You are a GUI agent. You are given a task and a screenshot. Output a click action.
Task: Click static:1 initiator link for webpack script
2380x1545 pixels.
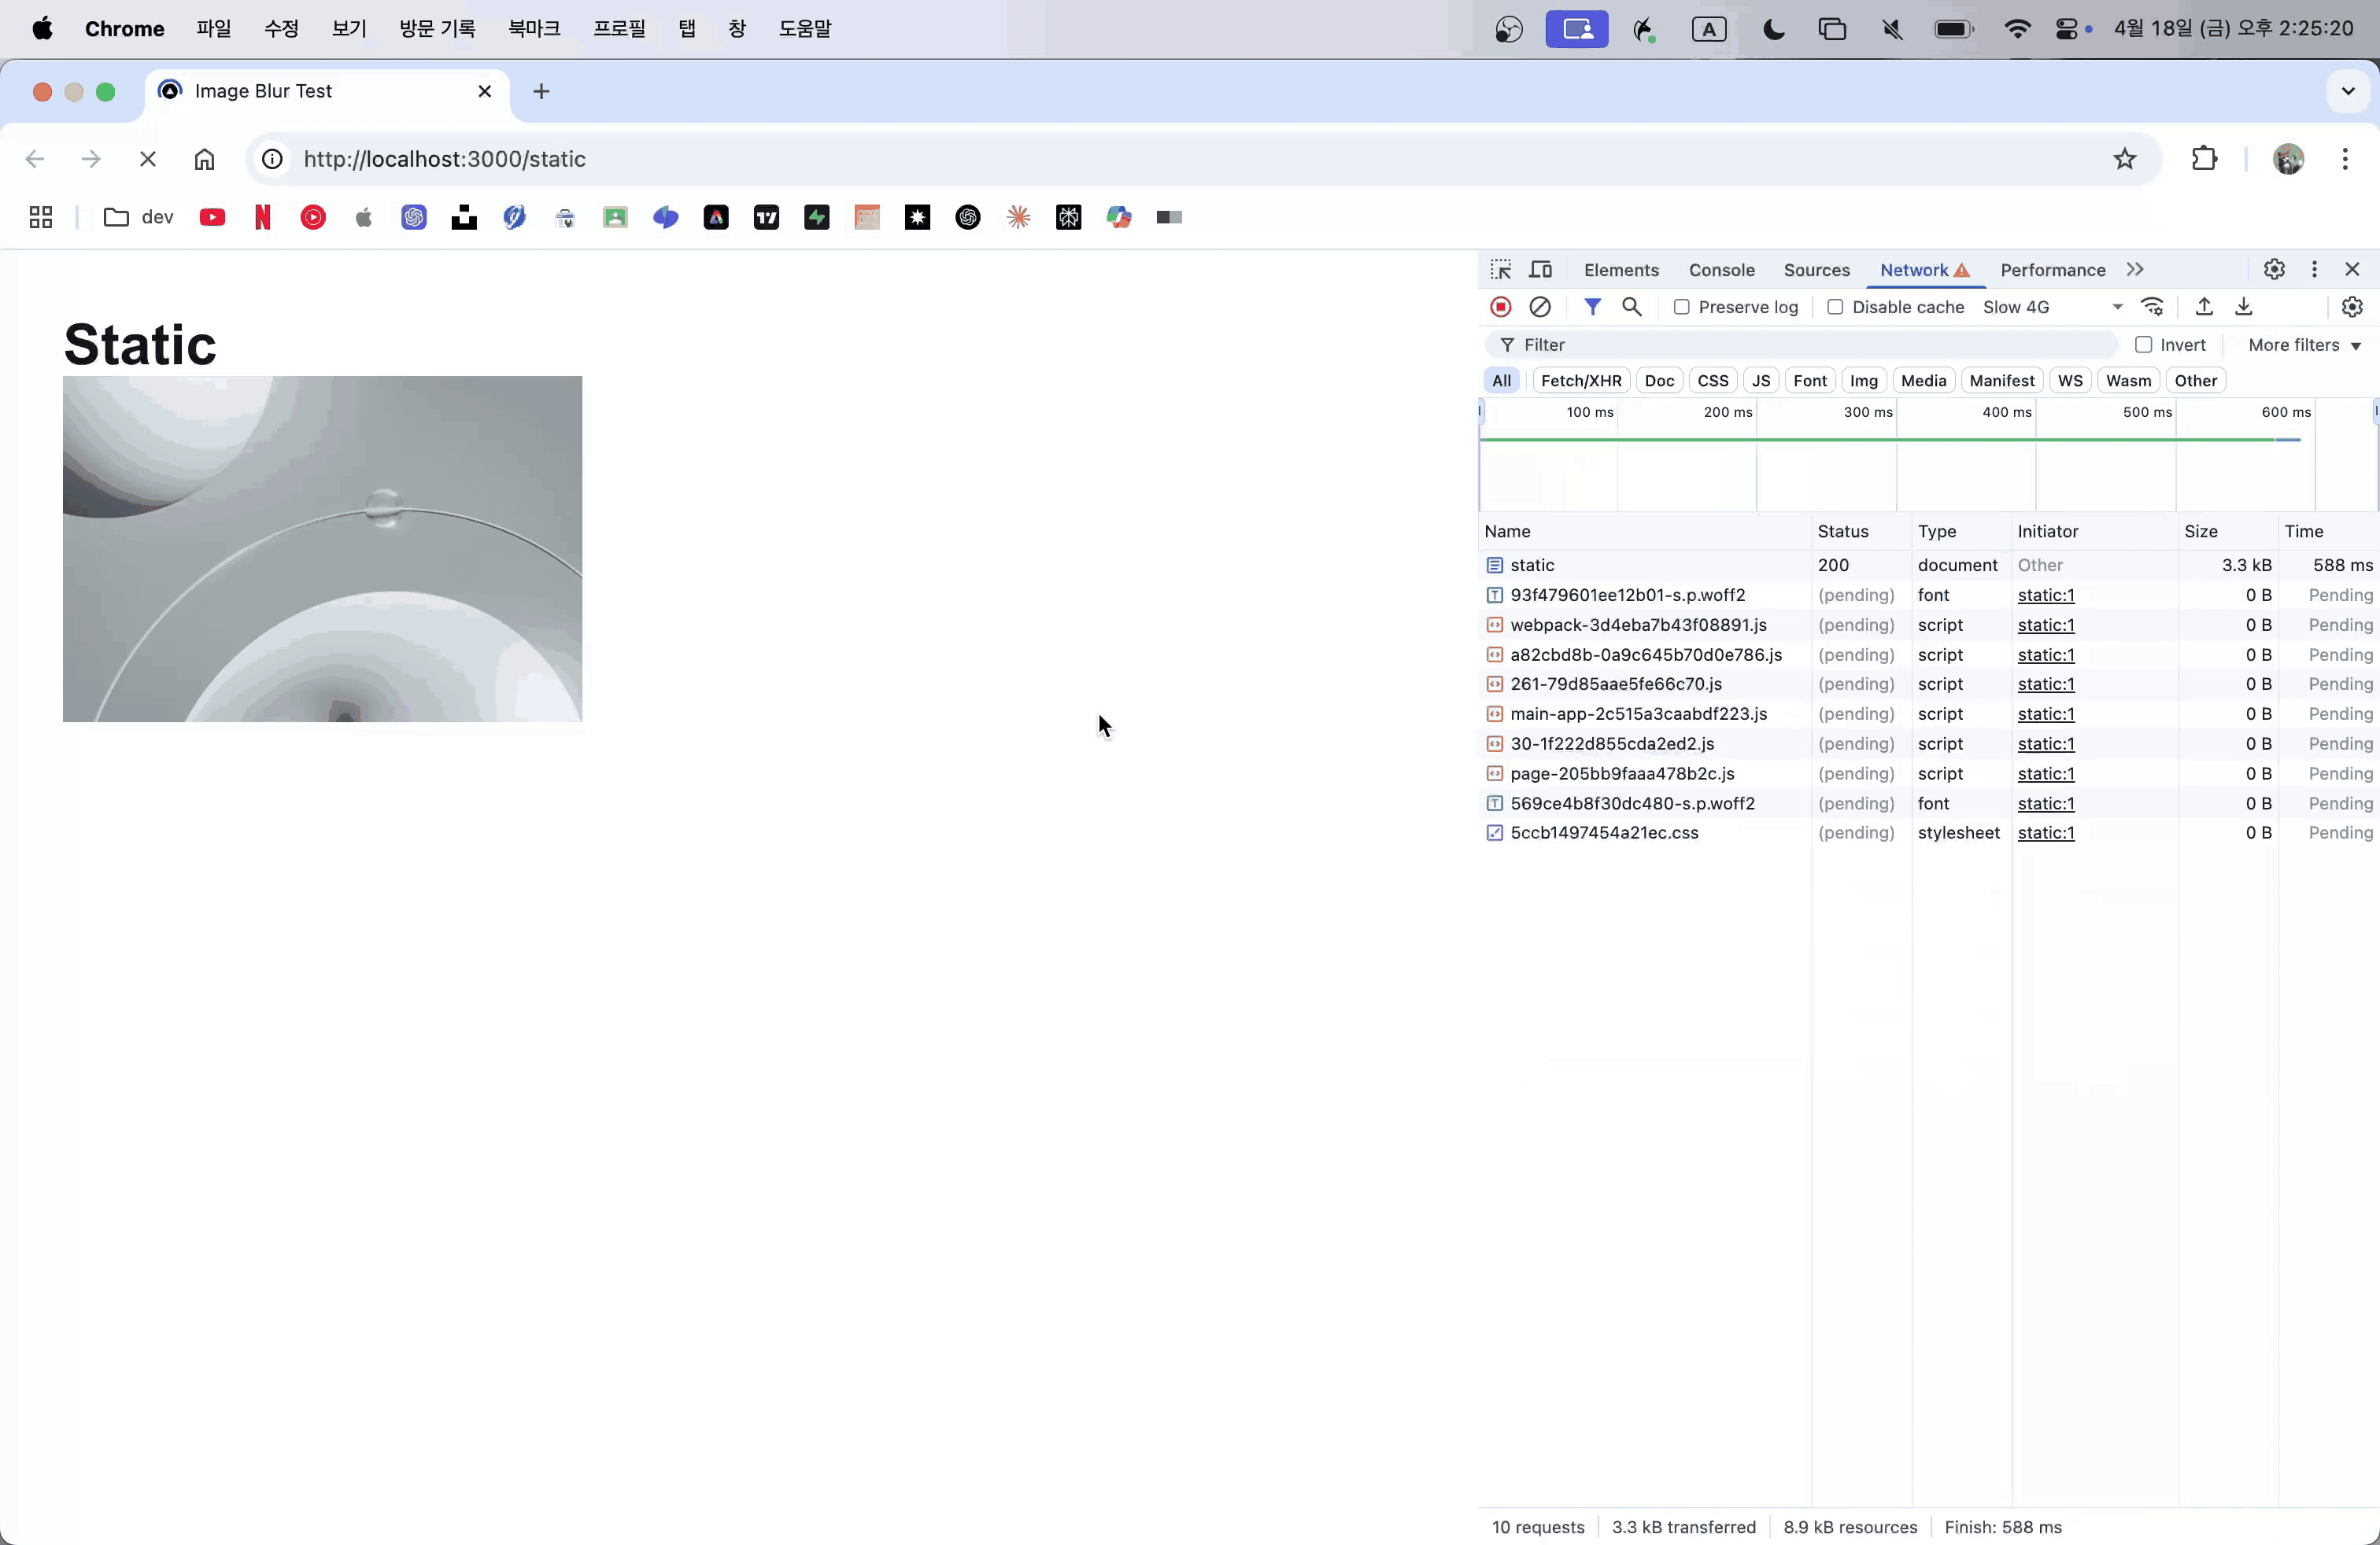tap(2045, 625)
